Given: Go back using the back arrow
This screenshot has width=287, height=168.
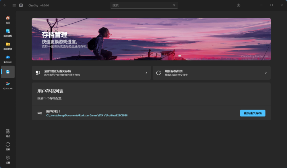Looking at the screenshot, I should pyautogui.click(x=4, y=5).
